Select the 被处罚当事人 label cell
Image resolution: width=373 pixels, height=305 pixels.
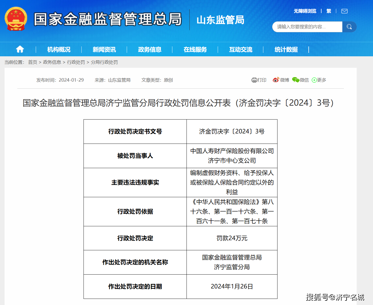click(x=135, y=156)
